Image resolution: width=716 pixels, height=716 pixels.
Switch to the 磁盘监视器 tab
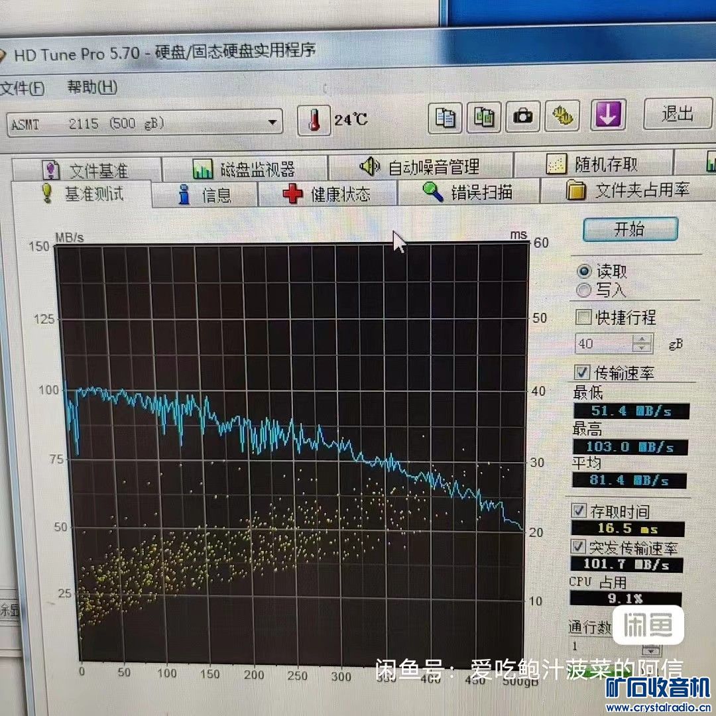click(x=244, y=169)
